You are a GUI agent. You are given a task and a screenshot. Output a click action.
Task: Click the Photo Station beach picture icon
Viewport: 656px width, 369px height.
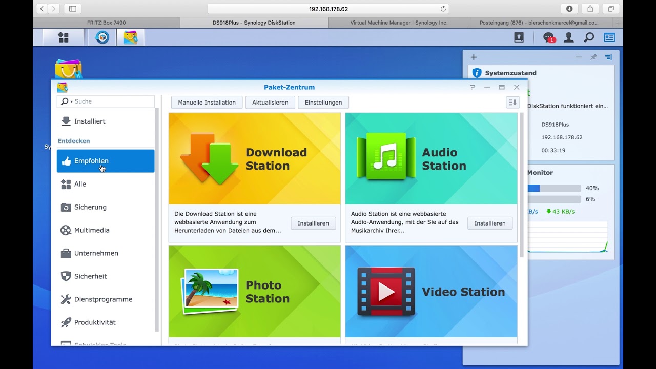tap(210, 291)
